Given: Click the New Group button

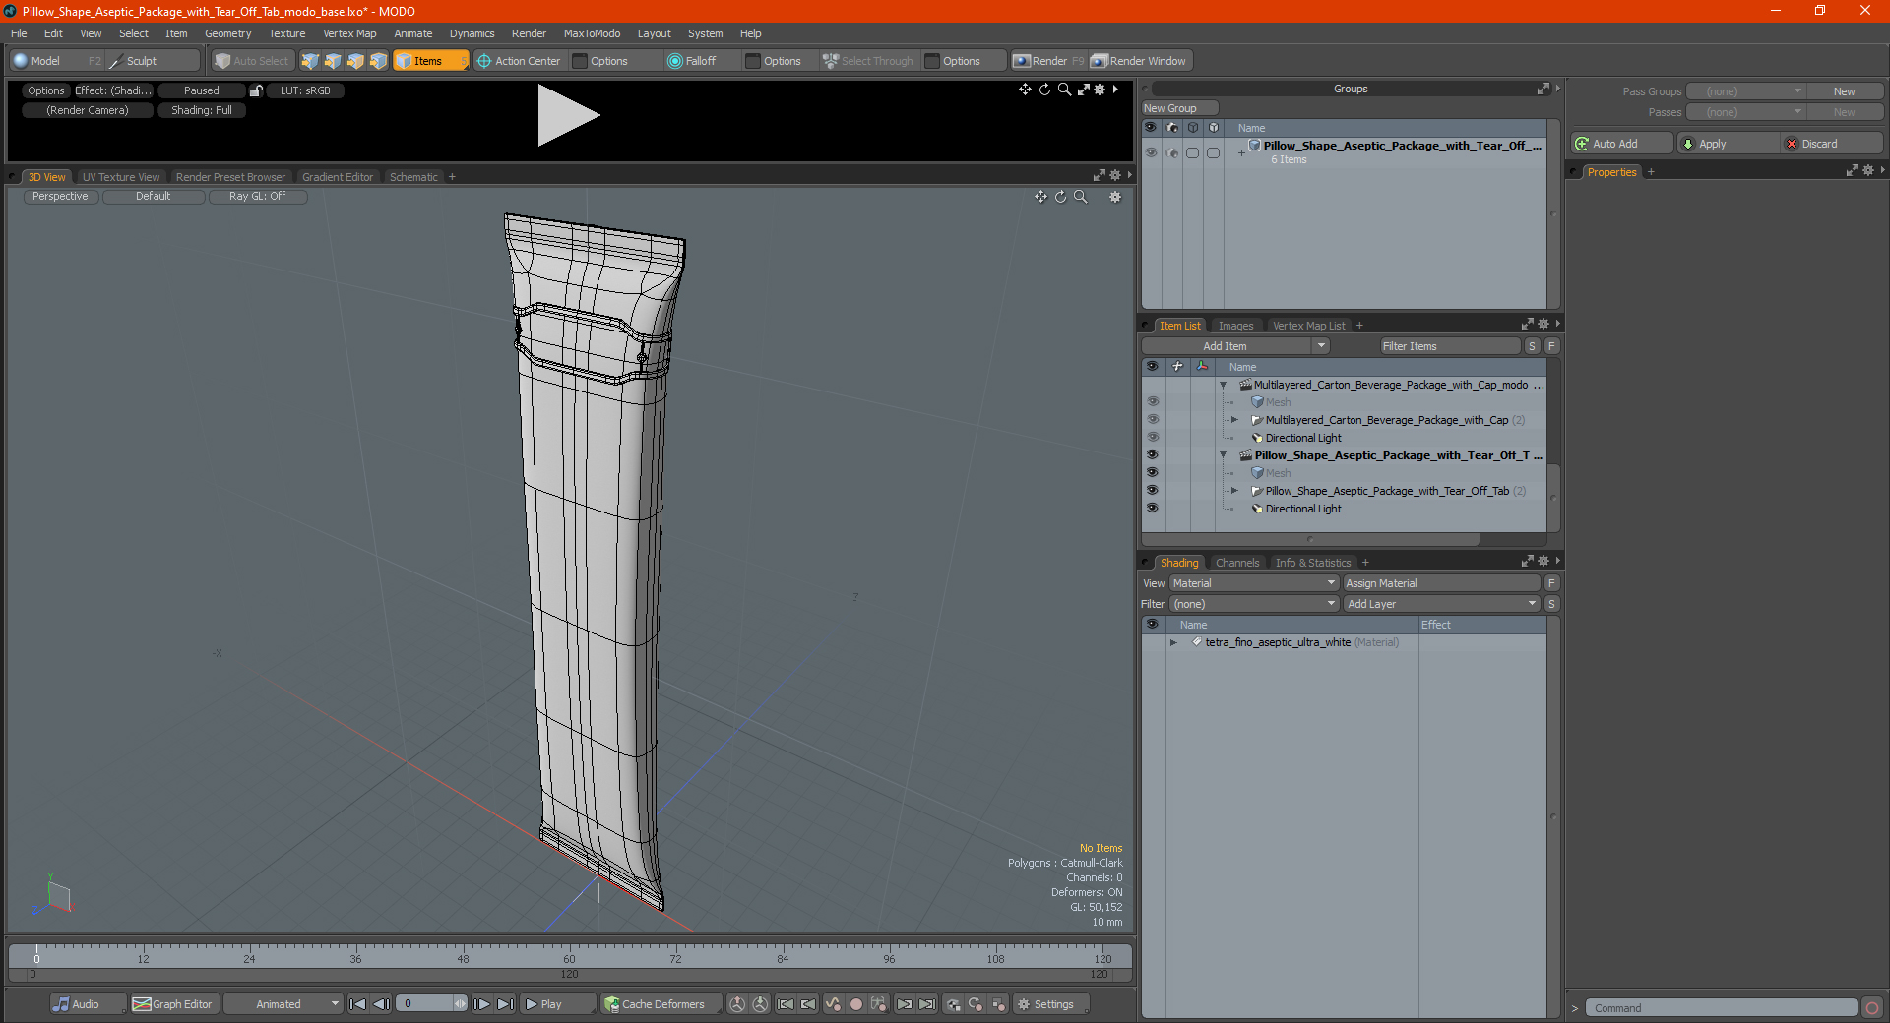Looking at the screenshot, I should [x=1179, y=108].
